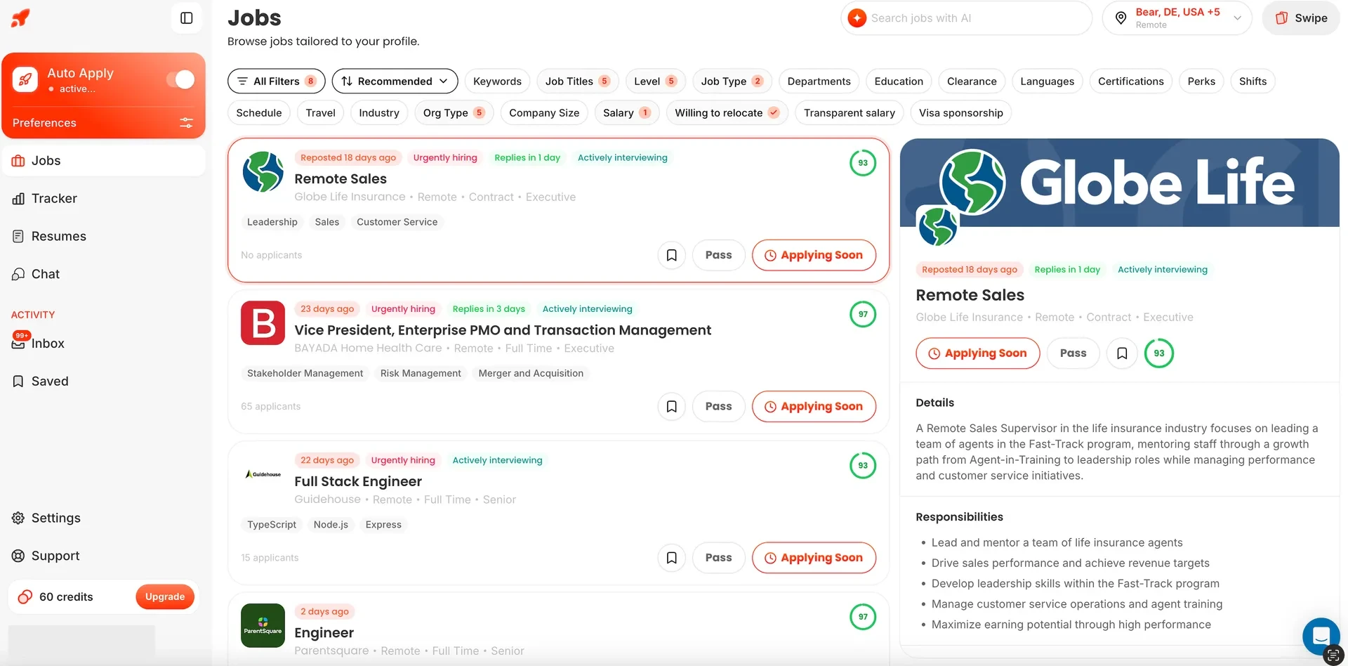Open Support from sidebar
Viewport: 1348px width, 666px height.
click(104, 556)
